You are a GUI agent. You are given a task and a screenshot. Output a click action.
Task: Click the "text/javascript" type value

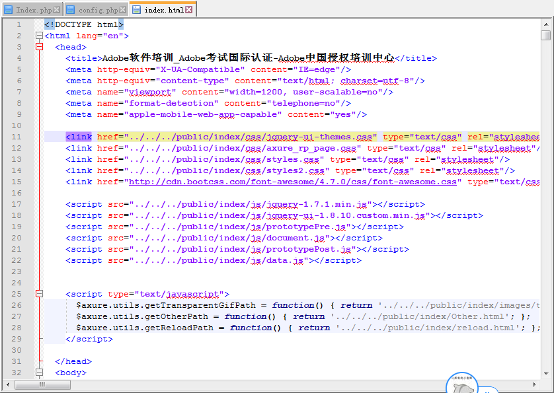(179, 294)
